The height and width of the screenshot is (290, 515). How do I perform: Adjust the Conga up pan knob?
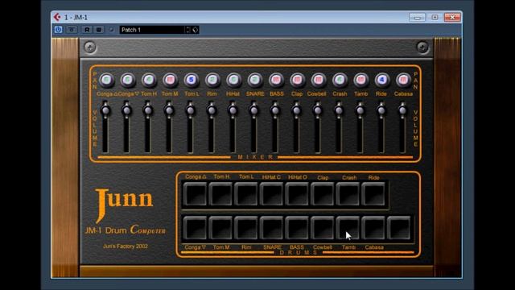[x=106, y=80]
